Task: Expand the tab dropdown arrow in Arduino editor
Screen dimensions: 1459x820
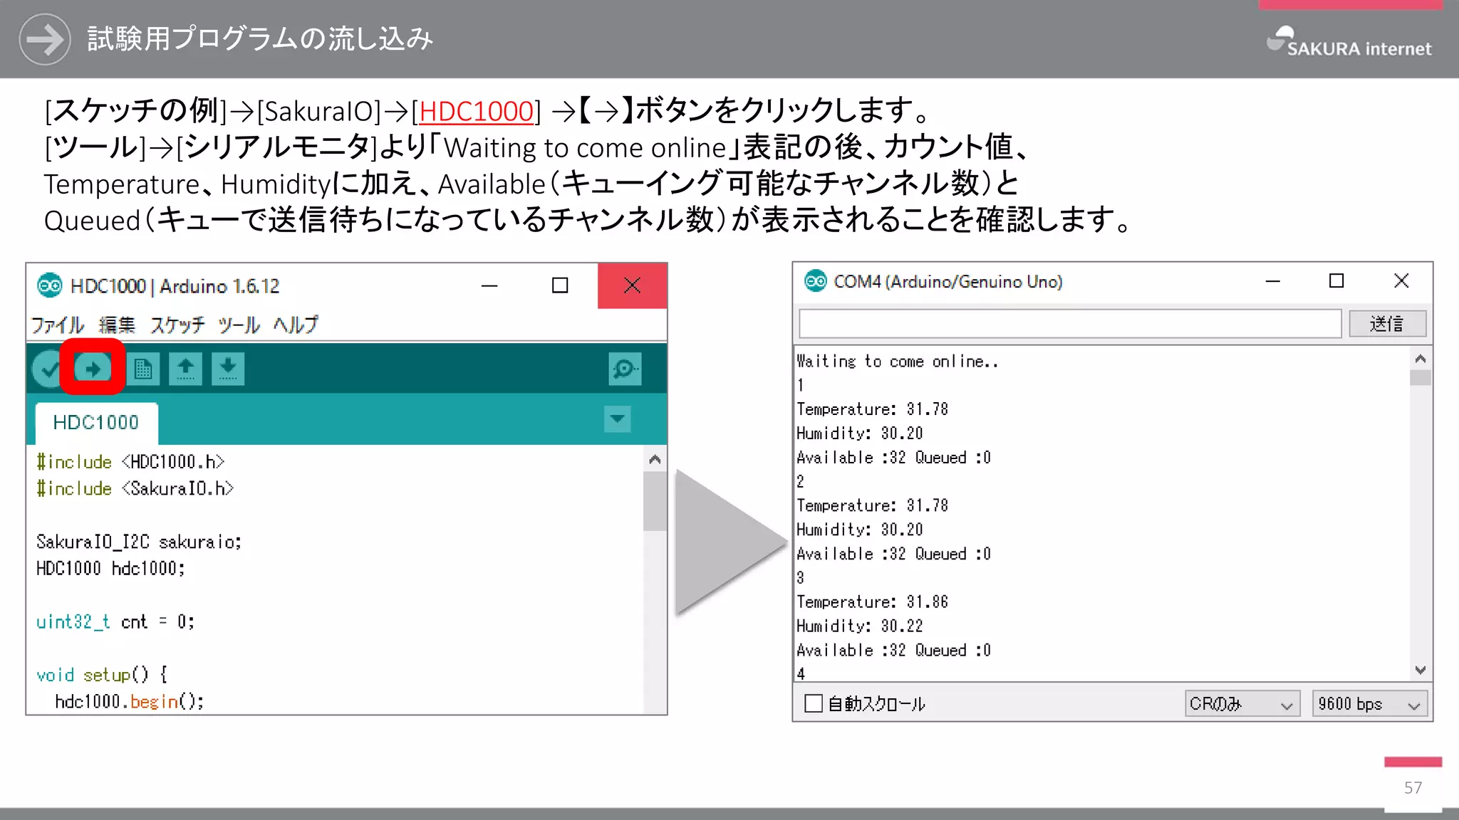Action: click(617, 419)
